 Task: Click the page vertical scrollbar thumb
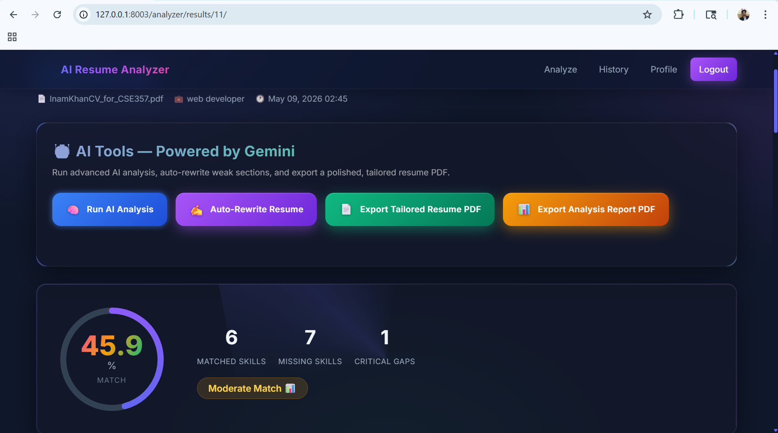(x=775, y=101)
